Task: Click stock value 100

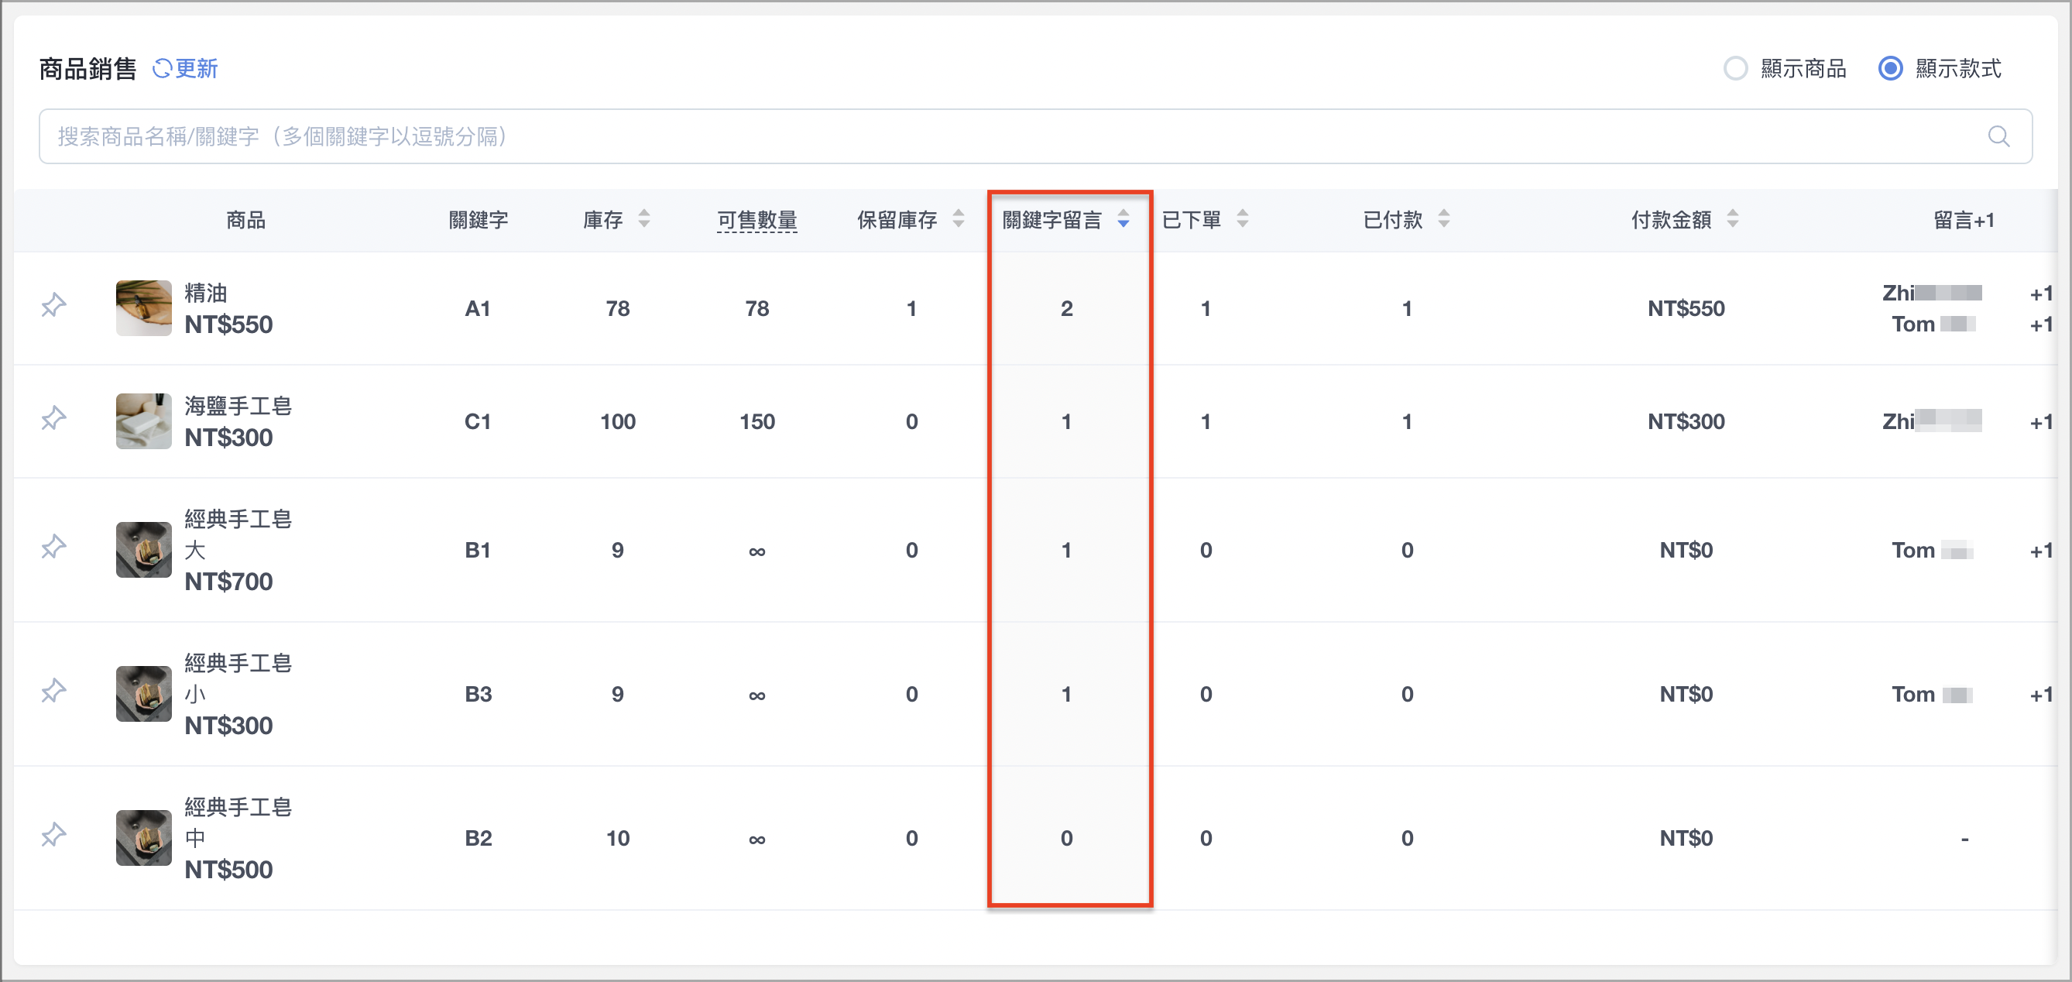Action: [x=618, y=421]
